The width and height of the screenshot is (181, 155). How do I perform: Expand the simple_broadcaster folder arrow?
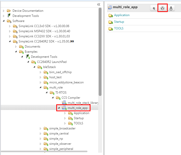41,128
